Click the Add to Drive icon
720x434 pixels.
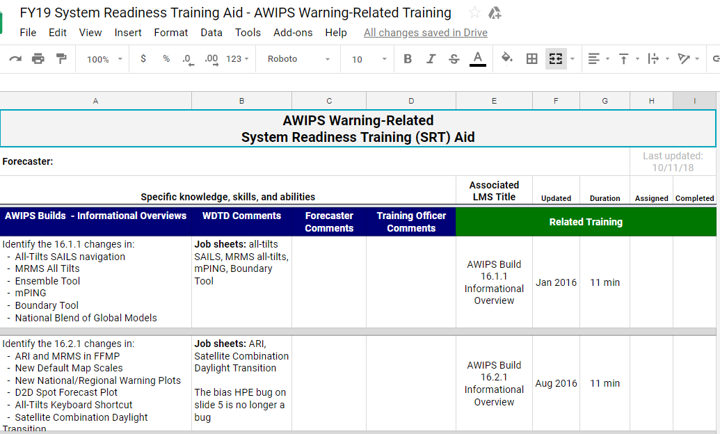tap(495, 13)
